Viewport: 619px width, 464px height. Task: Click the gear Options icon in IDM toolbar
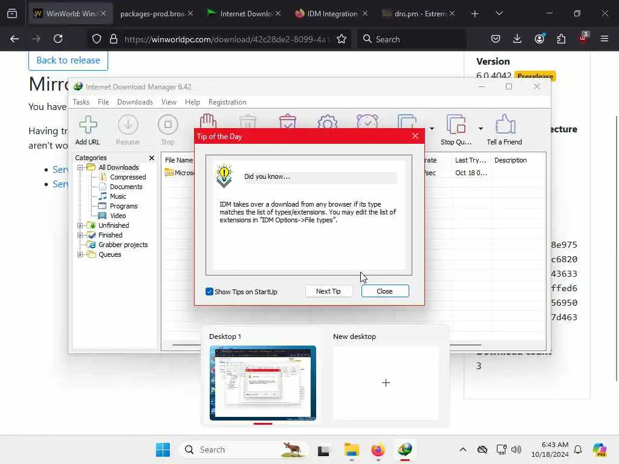coord(327,122)
